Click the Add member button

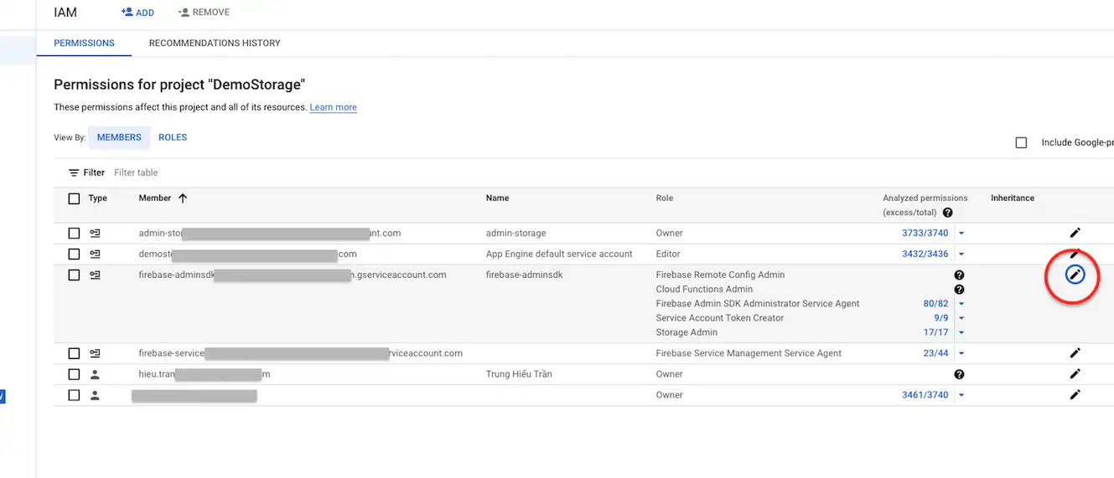137,13
